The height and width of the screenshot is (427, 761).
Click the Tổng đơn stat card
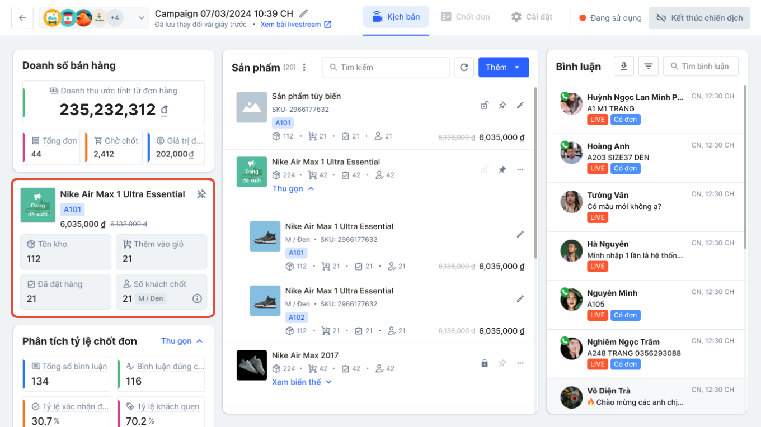51,148
